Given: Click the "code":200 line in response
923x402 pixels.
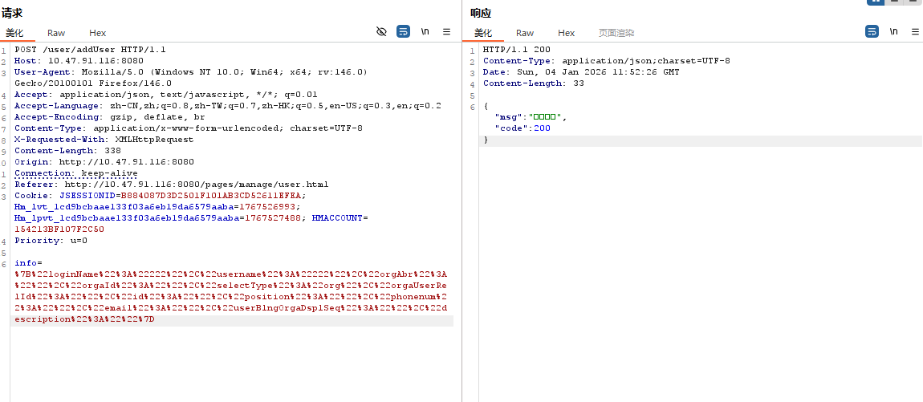Looking at the screenshot, I should pos(522,128).
